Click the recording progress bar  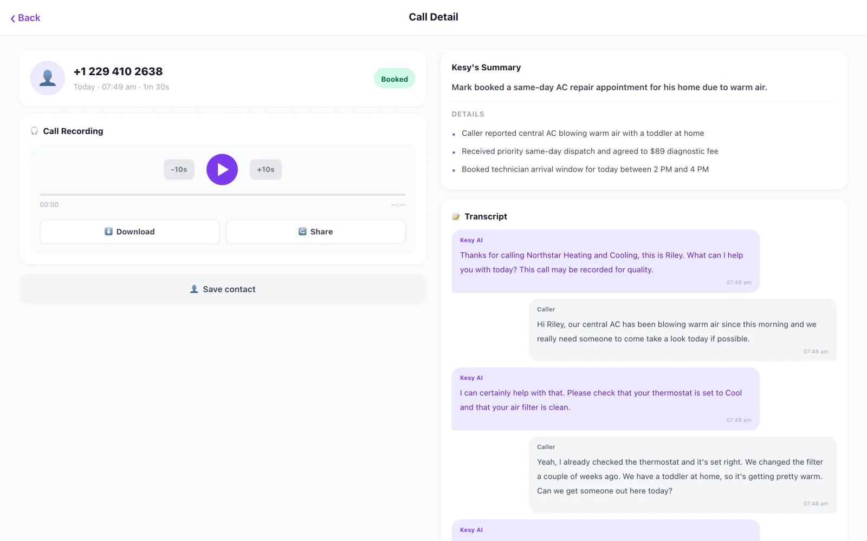(223, 194)
